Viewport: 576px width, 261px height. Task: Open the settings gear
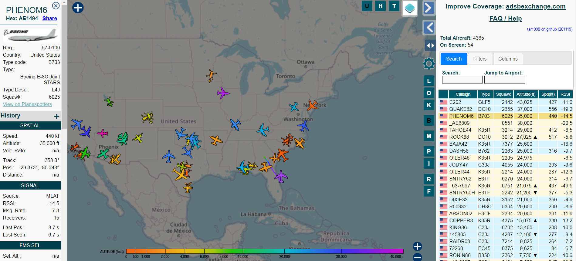429,64
